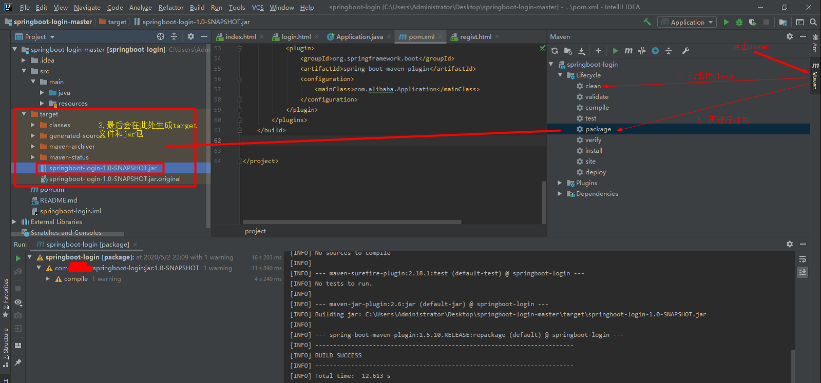The width and height of the screenshot is (821, 383).
Task: Generate sources and update folders in Maven
Action: 568,51
